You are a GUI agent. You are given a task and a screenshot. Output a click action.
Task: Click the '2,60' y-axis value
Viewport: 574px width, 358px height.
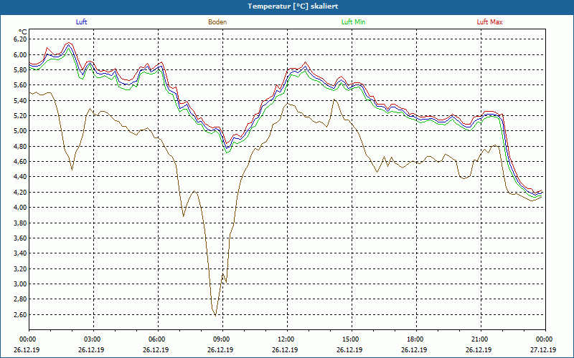pyautogui.click(x=21, y=314)
